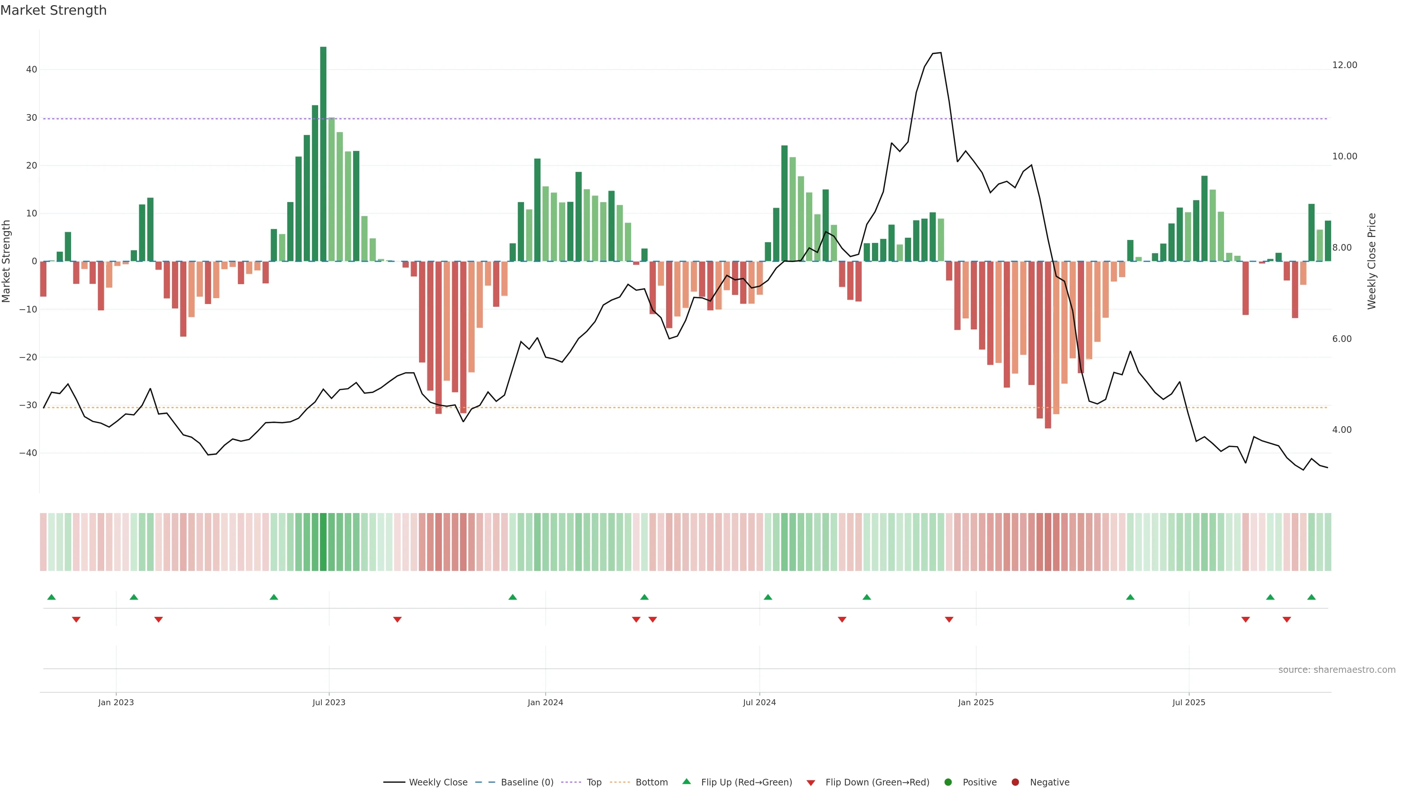Click the darkest green heatmap cell near Jul 2023

point(323,542)
